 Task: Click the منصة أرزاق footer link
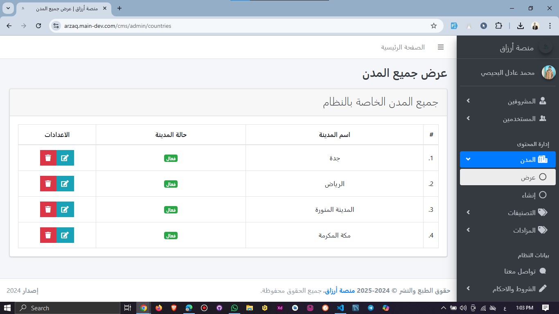coord(338,290)
